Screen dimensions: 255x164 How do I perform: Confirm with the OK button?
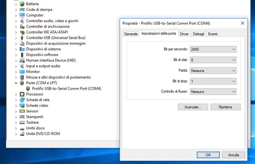coord(208,155)
